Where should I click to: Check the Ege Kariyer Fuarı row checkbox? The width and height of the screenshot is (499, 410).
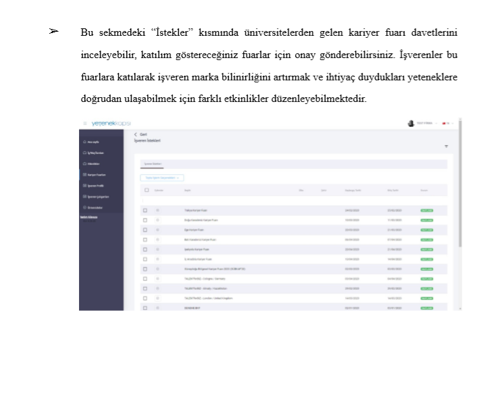[x=145, y=230]
